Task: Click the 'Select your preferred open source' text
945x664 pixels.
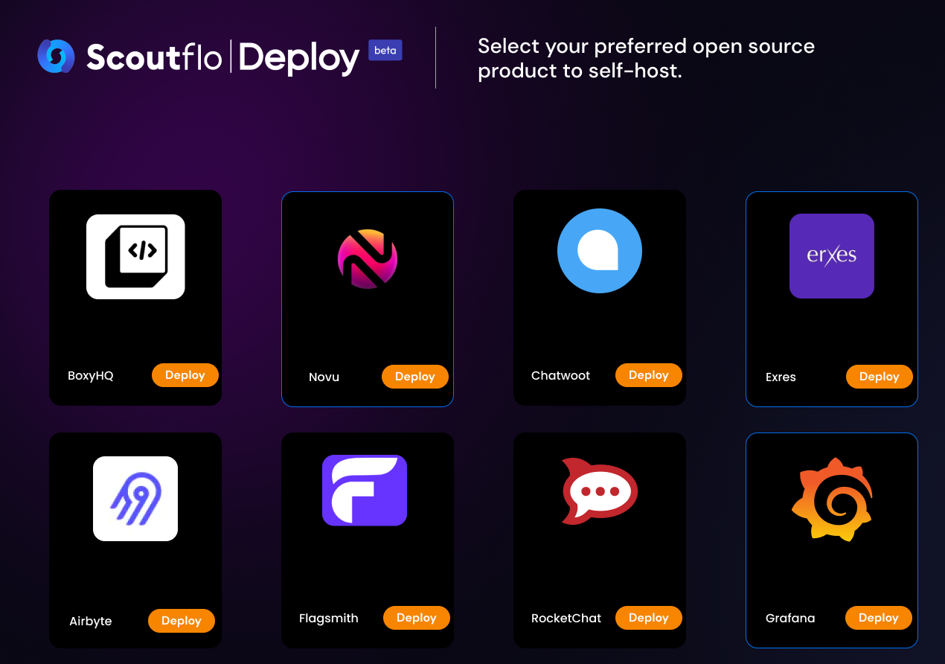Action: pyautogui.click(x=646, y=46)
